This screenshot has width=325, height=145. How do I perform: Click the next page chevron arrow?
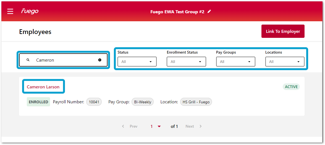coord(201,126)
